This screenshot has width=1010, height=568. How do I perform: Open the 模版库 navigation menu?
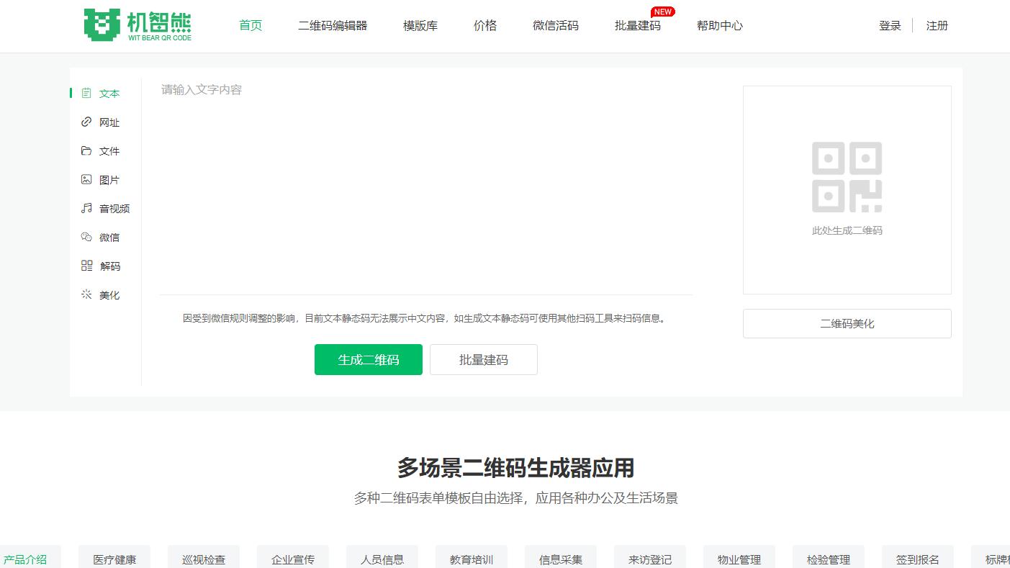click(420, 24)
